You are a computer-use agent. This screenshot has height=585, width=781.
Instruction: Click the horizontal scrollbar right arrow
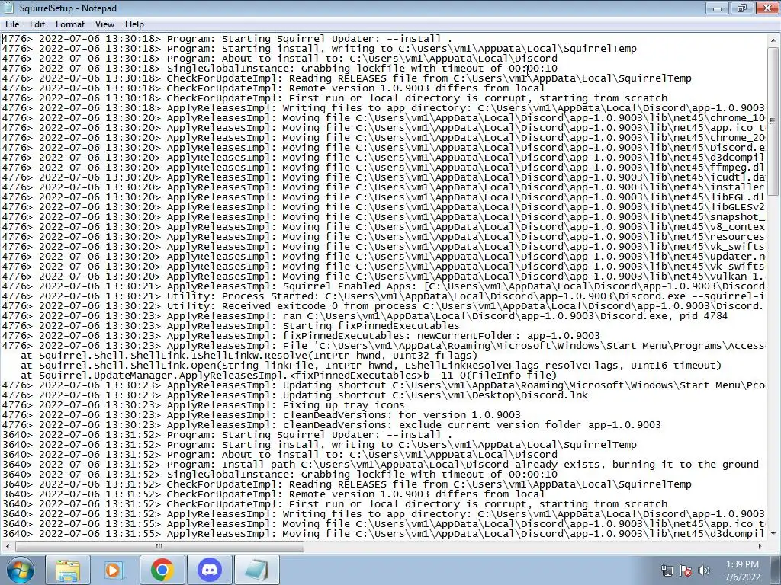[760, 546]
